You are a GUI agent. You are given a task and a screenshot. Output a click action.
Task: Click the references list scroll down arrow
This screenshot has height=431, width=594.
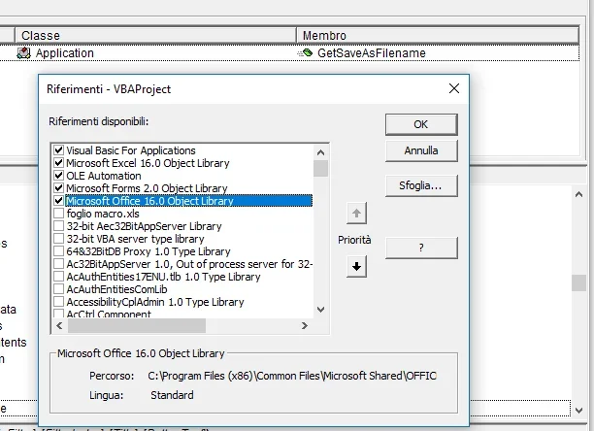pyautogui.click(x=321, y=310)
